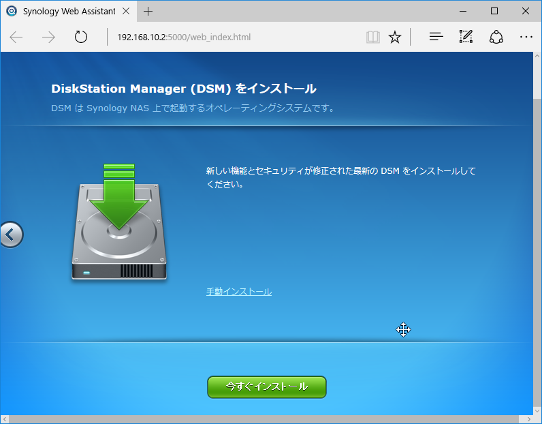Image resolution: width=542 pixels, height=424 pixels.
Task: Open the more actions ellipsis menu
Action: 526,37
